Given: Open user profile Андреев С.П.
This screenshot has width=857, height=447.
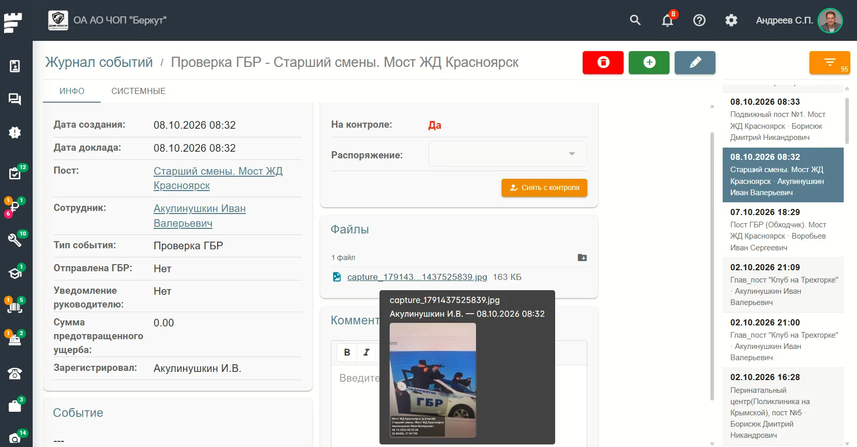Looking at the screenshot, I should [x=799, y=20].
